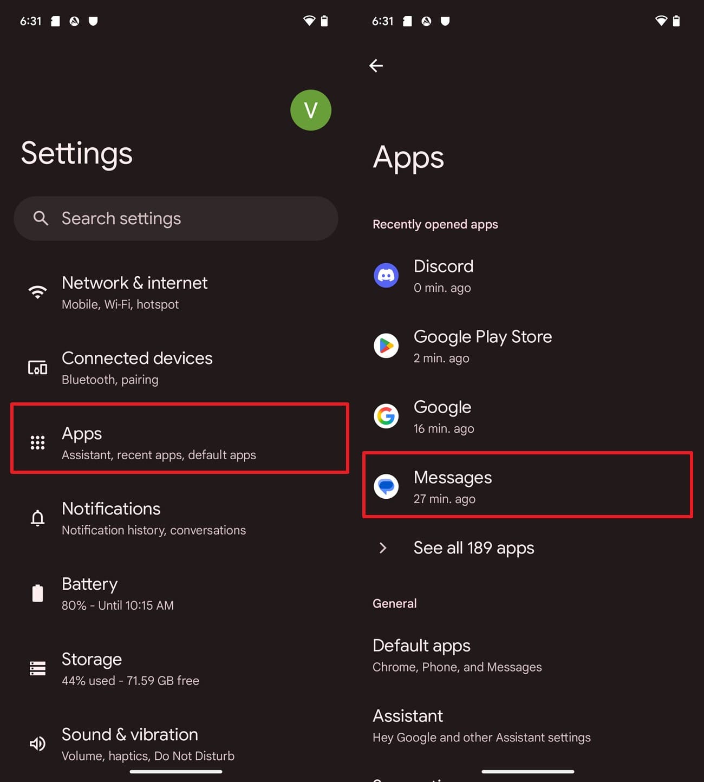Viewport: 704px width, 782px height.
Task: Open Google app info
Action: pyautogui.click(x=528, y=416)
